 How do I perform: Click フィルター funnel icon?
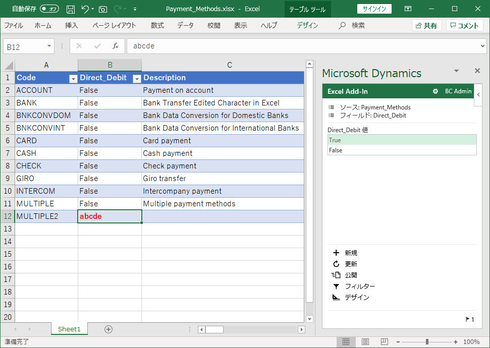click(x=336, y=286)
